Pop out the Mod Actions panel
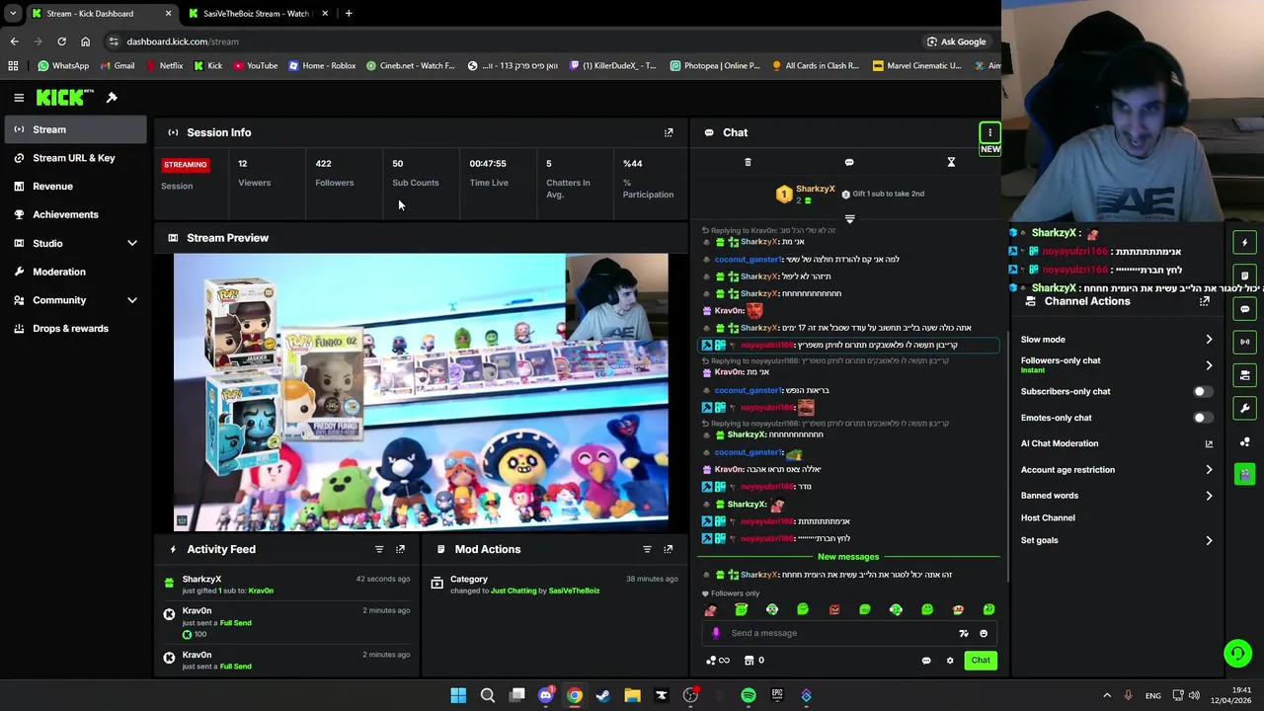1264x711 pixels. pos(669,549)
